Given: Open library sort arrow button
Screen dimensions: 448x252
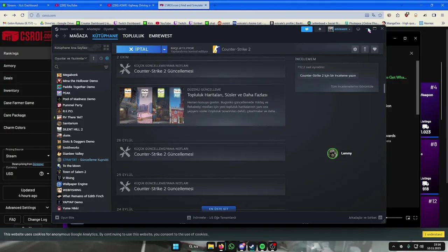Looking at the screenshot, I should [x=93, y=58].
